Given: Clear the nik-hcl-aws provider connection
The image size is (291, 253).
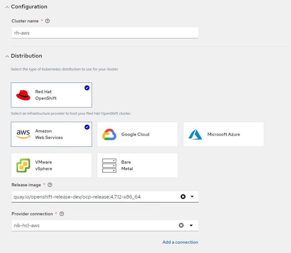Looking at the screenshot, I should pos(181,225).
